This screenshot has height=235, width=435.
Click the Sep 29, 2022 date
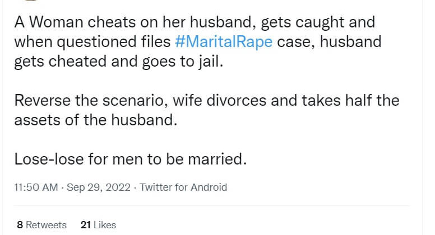tap(98, 187)
